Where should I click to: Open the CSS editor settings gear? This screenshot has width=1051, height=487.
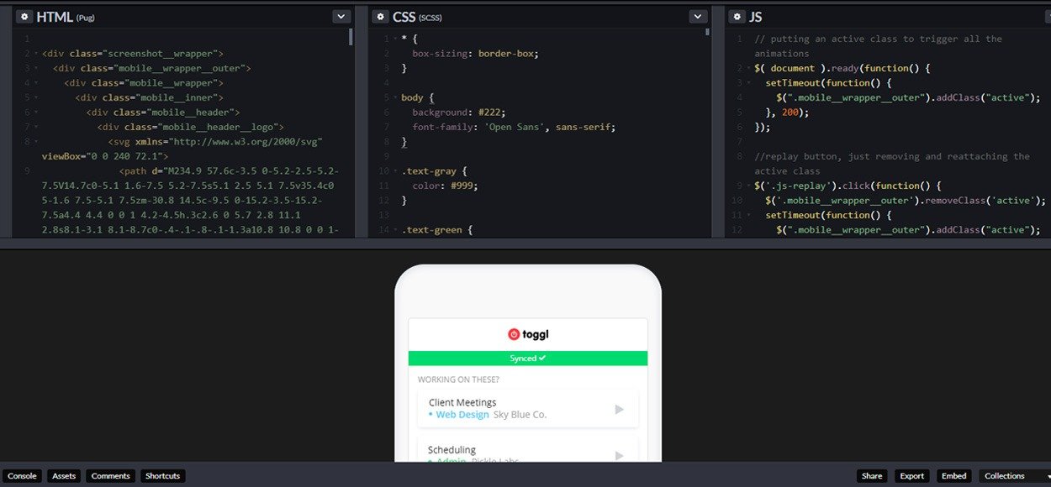coord(380,17)
